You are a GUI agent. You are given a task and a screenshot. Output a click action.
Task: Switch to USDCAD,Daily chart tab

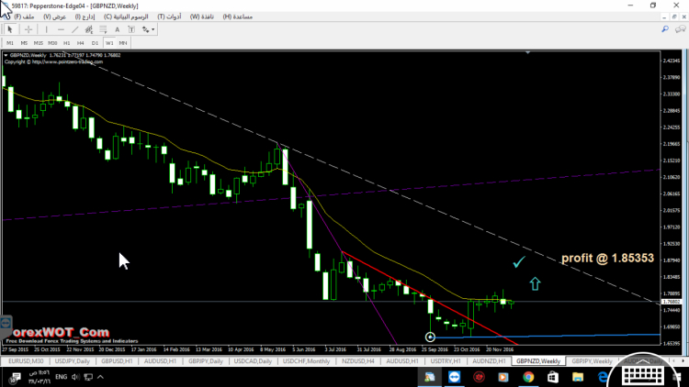tap(253, 361)
